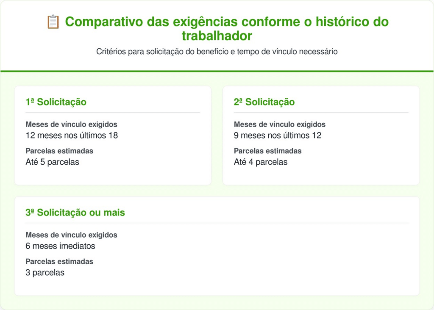Click the clipboard icon beside the title
The image size is (434, 310).
point(53,22)
